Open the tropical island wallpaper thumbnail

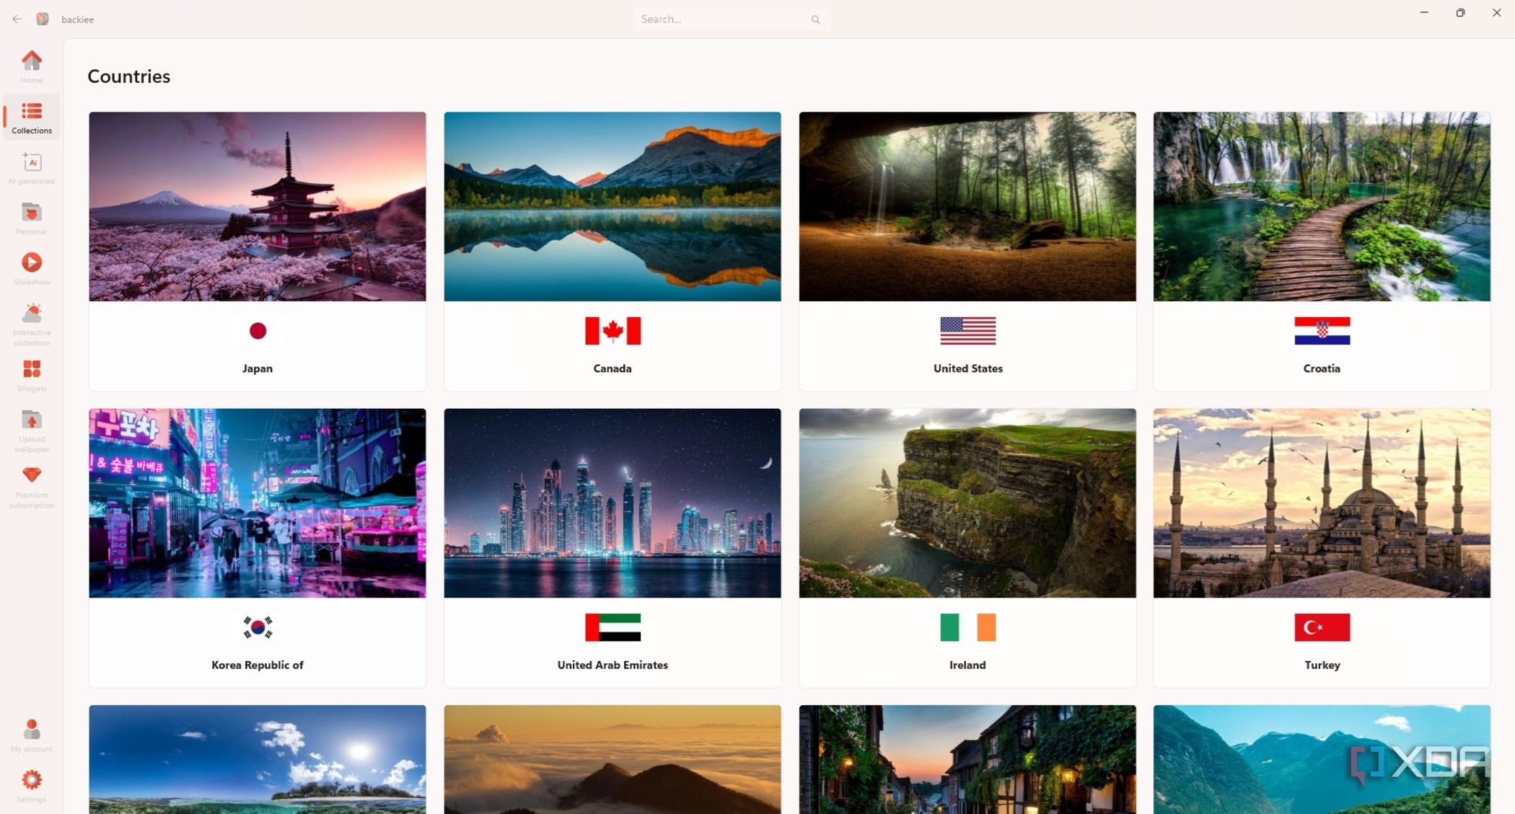pos(258,759)
